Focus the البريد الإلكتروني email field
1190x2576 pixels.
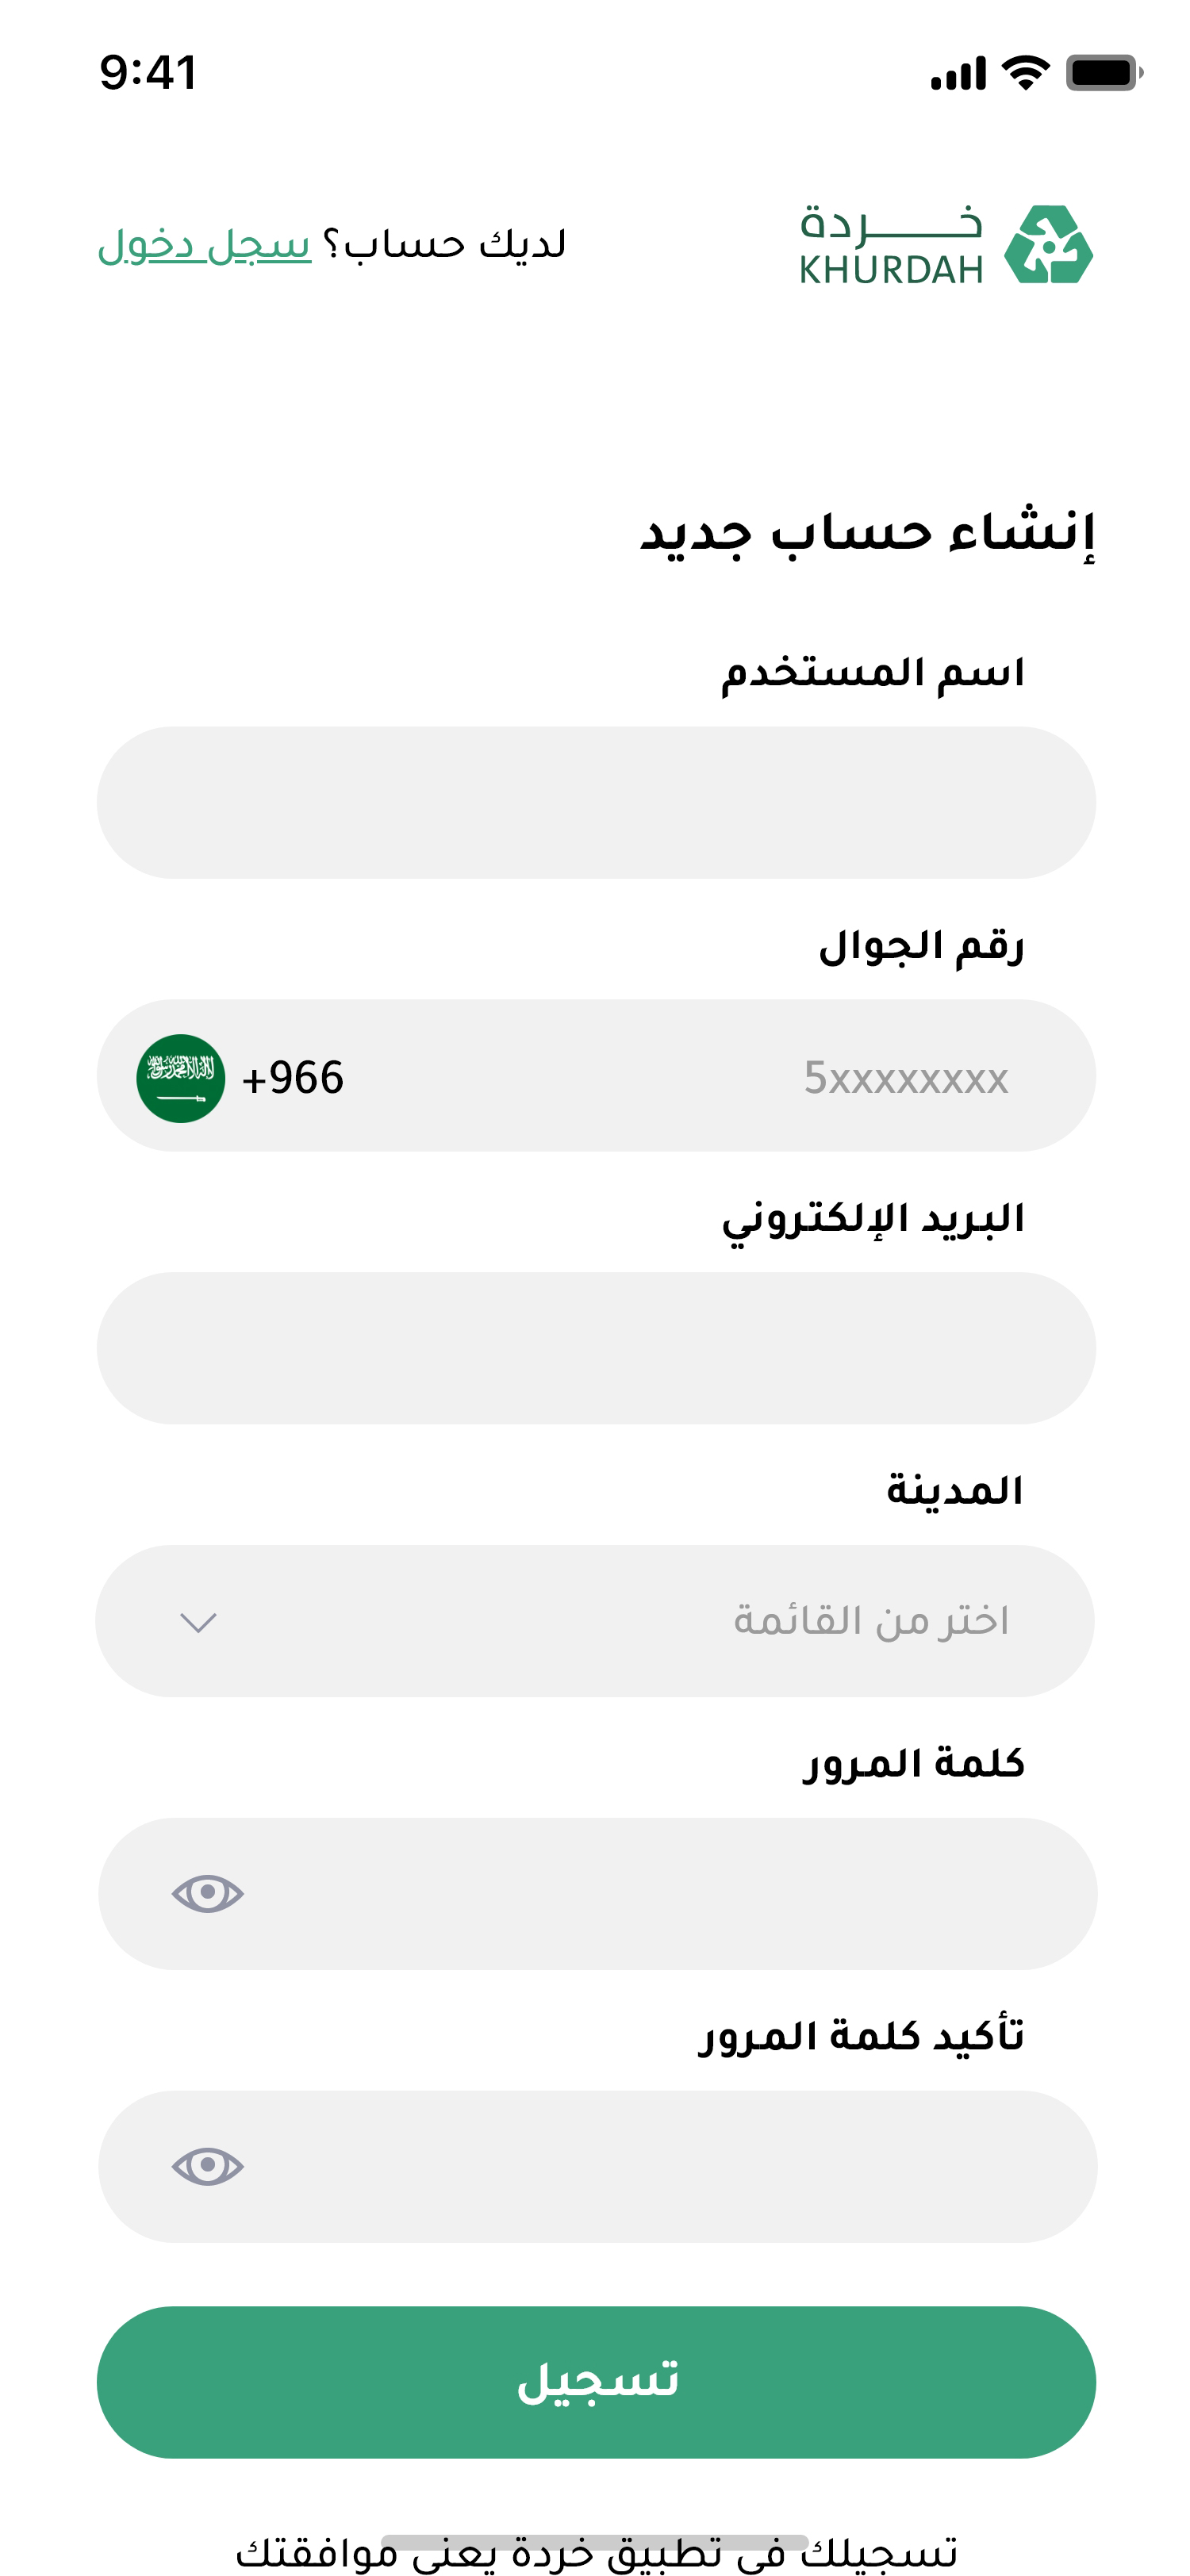tap(596, 1348)
